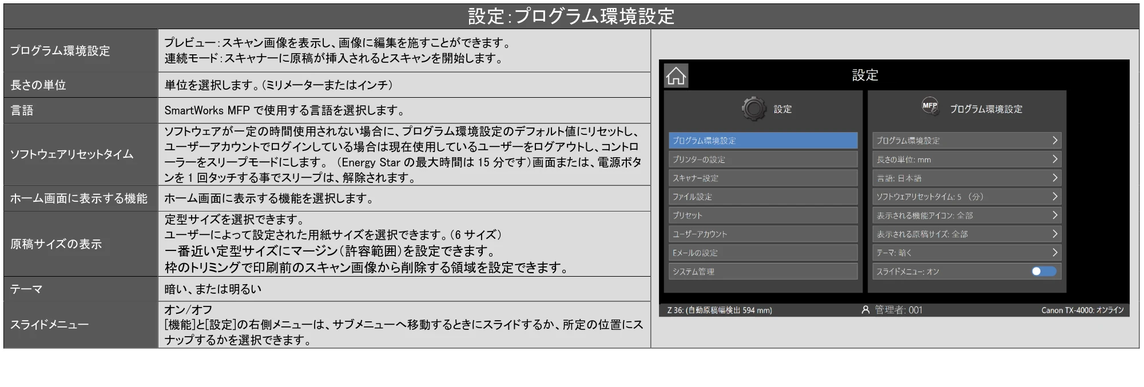Click Z 36: (自動原稿幅検出 594 mm) status text

[719, 310]
